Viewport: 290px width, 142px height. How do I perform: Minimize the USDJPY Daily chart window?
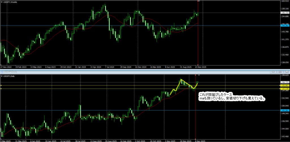274,72
